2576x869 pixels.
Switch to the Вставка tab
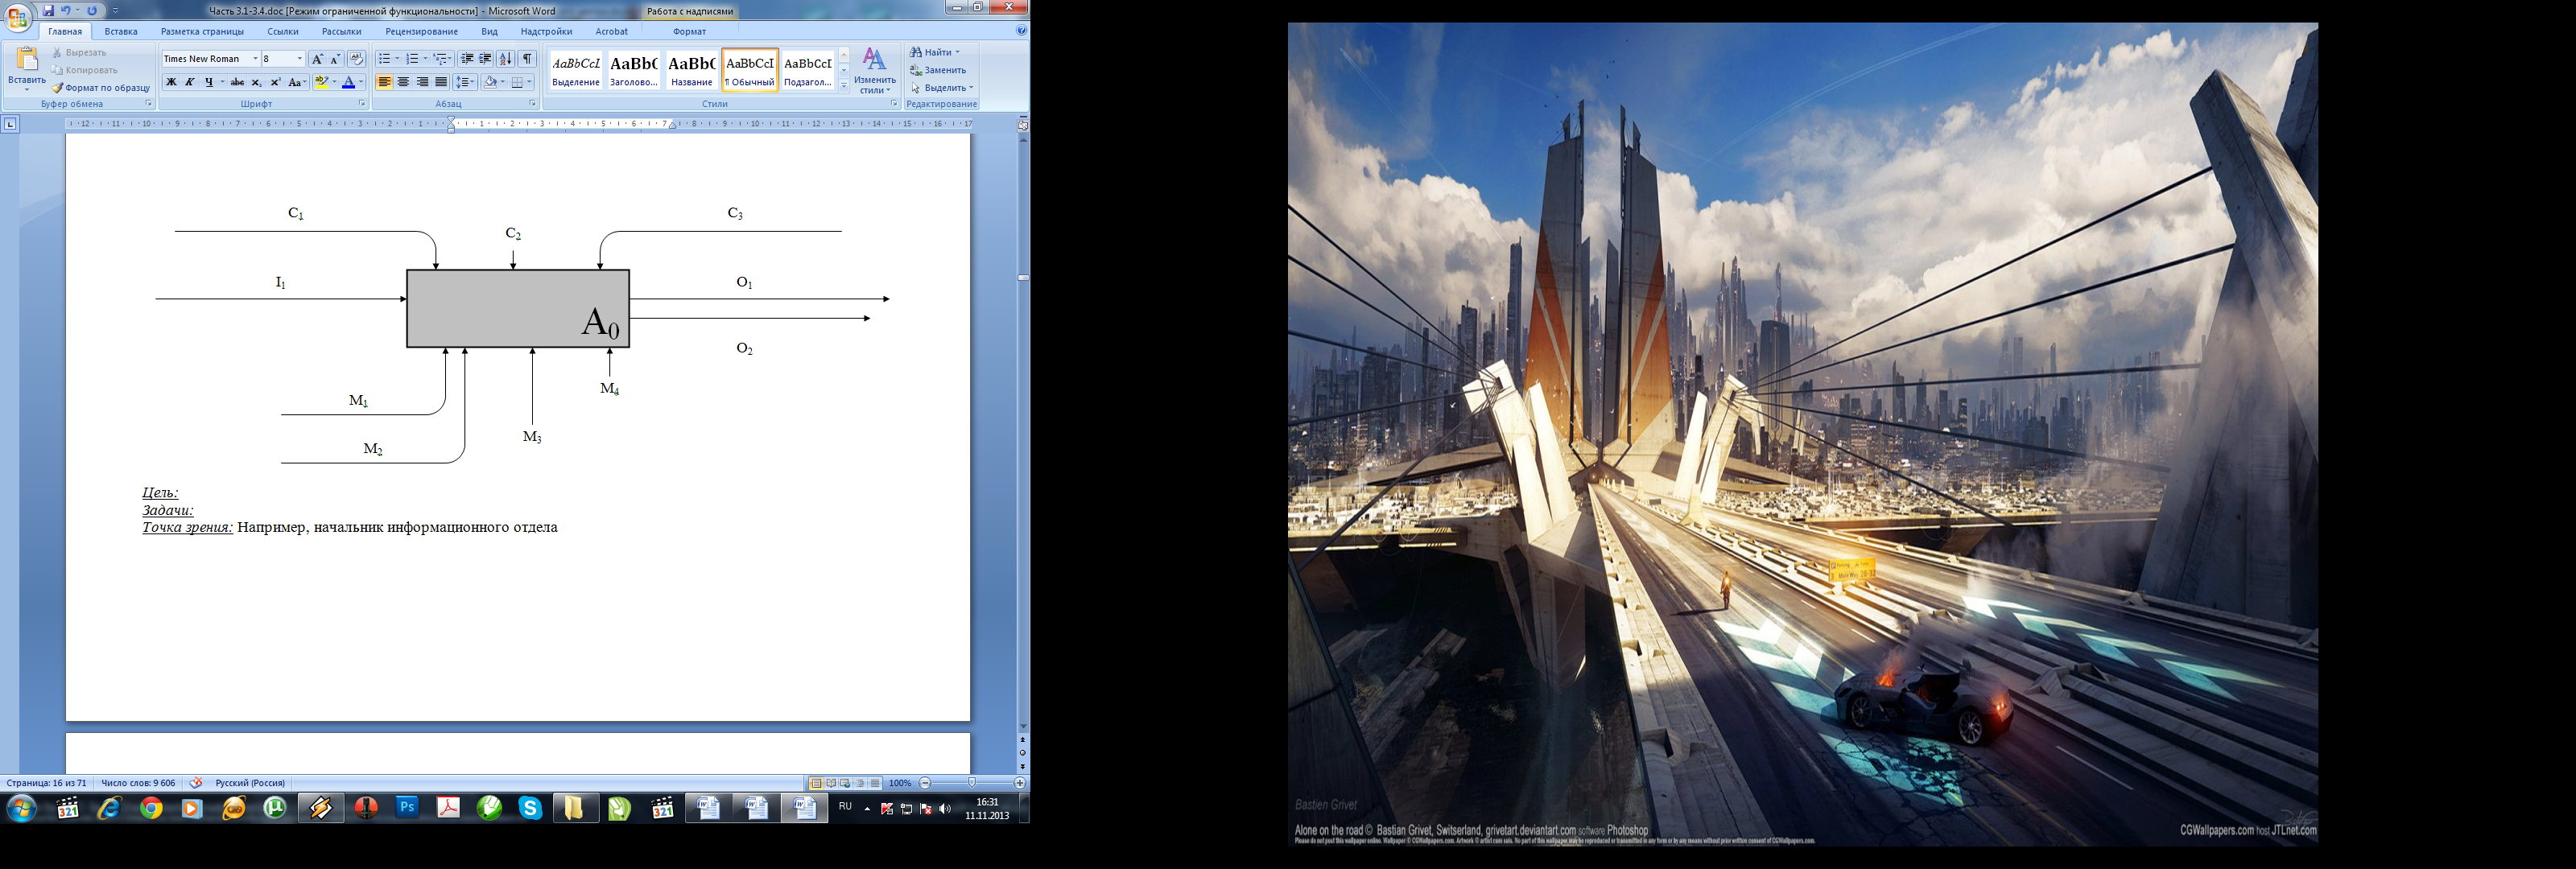(121, 32)
